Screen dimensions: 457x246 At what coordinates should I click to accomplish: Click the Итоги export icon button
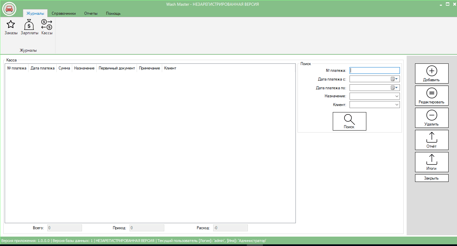coord(431,162)
